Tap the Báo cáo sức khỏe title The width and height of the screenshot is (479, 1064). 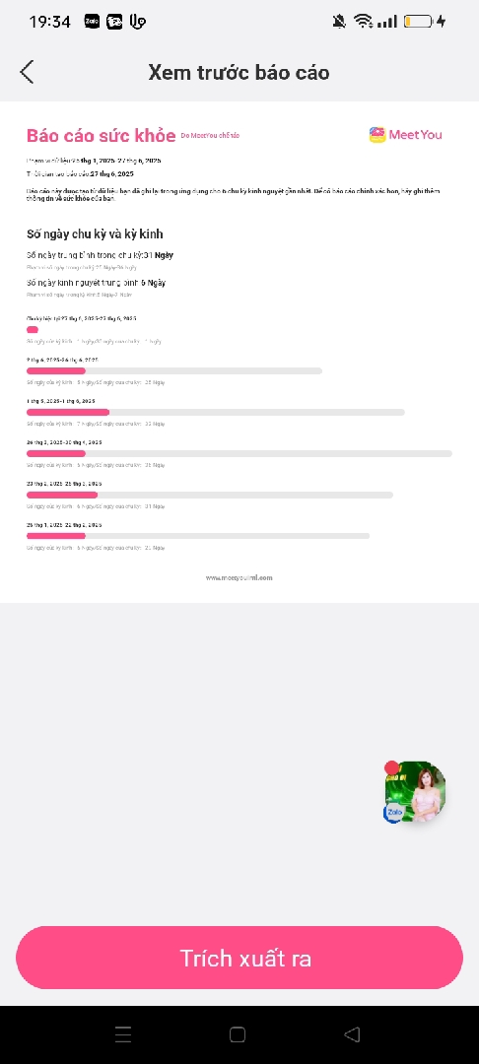click(102, 135)
